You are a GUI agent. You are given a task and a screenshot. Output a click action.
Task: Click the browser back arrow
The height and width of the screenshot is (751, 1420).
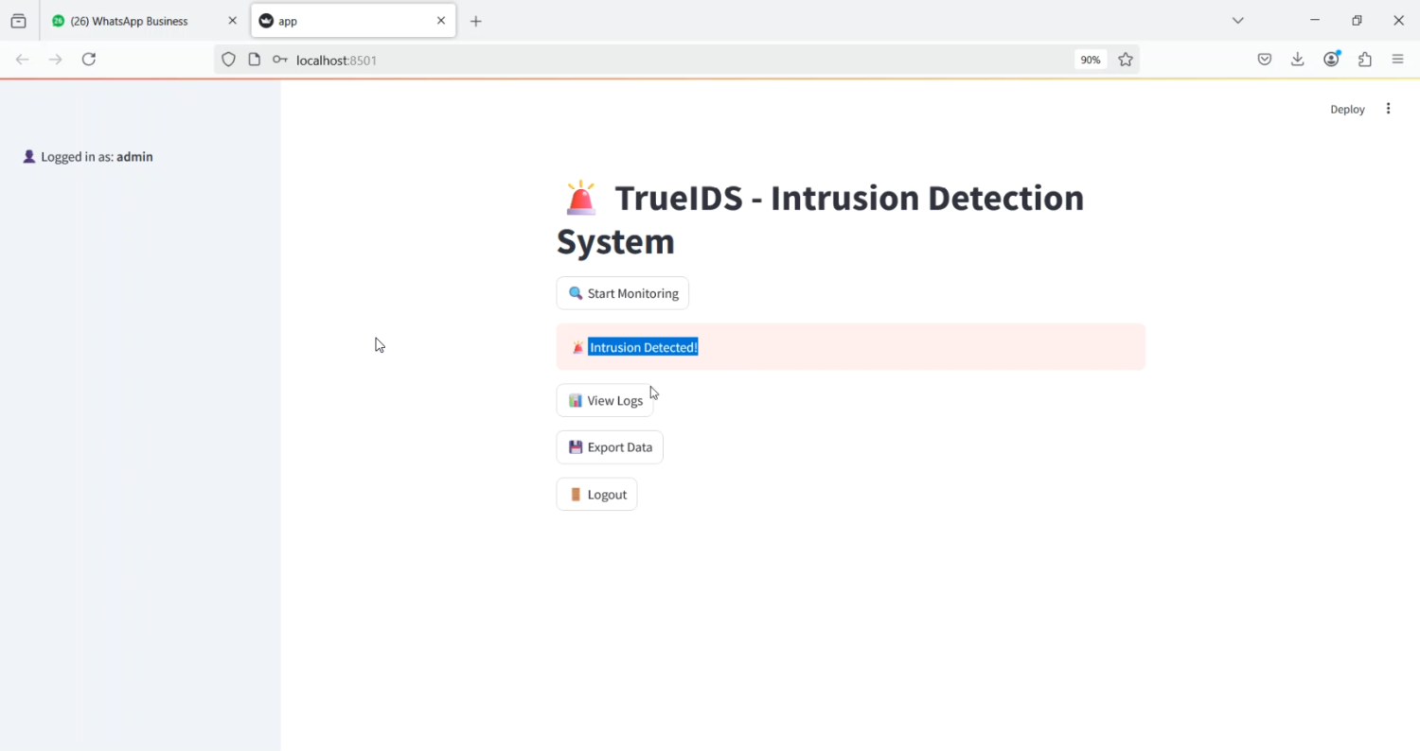pyautogui.click(x=23, y=60)
